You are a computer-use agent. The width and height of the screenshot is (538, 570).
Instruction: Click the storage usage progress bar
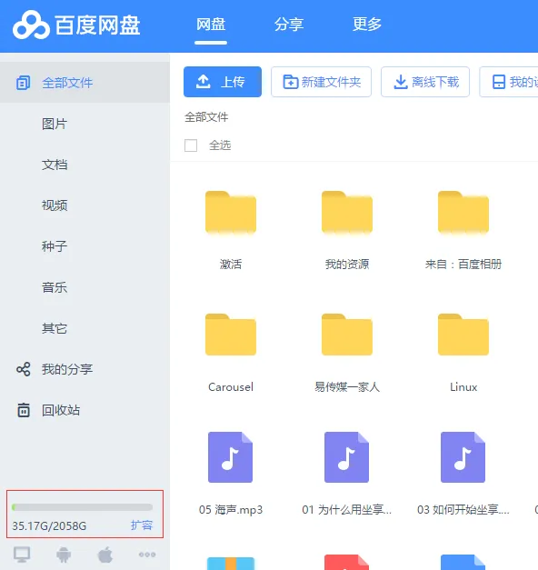pyautogui.click(x=82, y=507)
